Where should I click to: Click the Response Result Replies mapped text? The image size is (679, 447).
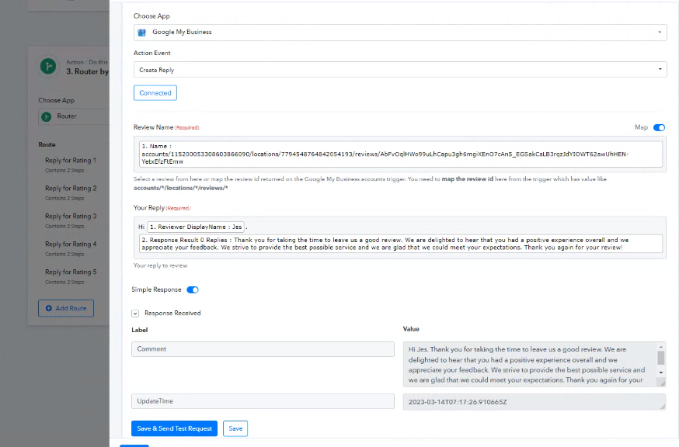[x=401, y=244]
